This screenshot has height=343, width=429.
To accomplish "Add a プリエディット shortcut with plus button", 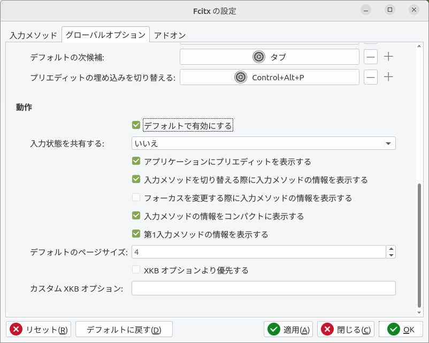I will click(x=389, y=77).
